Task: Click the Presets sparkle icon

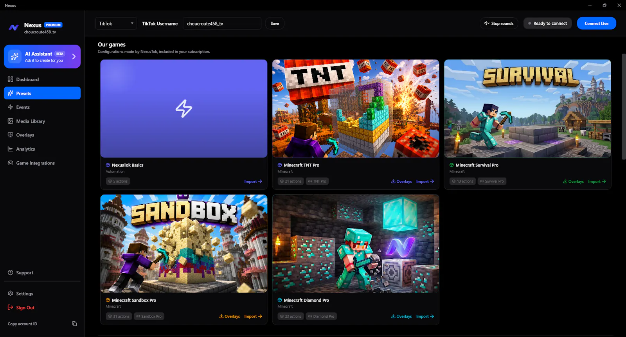Action: [x=11, y=93]
